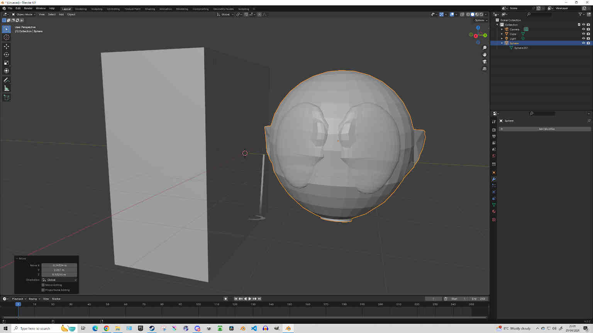This screenshot has height=333, width=593.
Task: Click the pan view hand icon
Action: click(485, 55)
